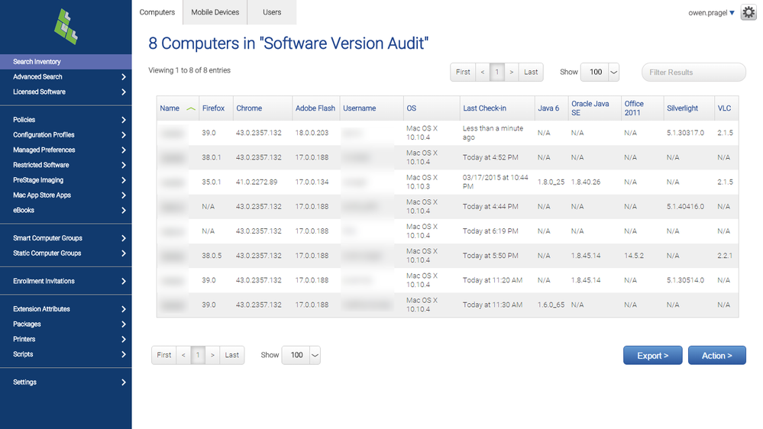763x429 pixels.
Task: Expand Advanced Search menu
Action: pyautogui.click(x=66, y=77)
